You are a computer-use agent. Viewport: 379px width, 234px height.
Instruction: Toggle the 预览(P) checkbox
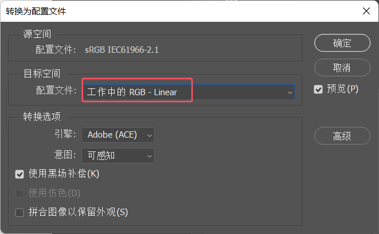[x=319, y=89]
